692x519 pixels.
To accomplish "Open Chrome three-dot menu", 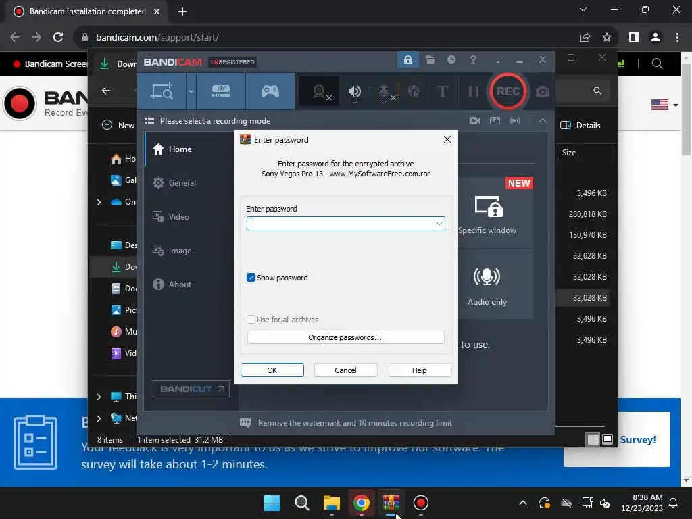I will click(x=677, y=38).
